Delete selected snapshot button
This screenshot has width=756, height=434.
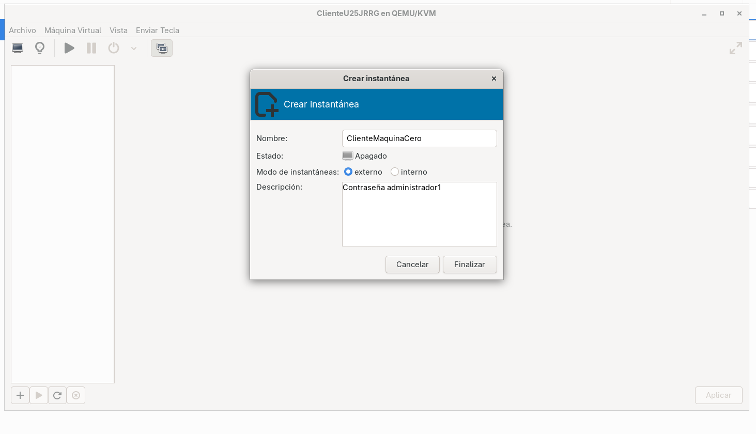coord(76,395)
